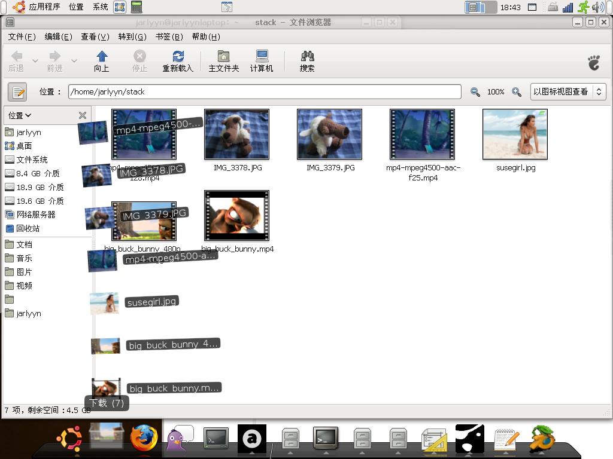Open the 音乐 bookmark folder
613x459 pixels.
(19, 258)
